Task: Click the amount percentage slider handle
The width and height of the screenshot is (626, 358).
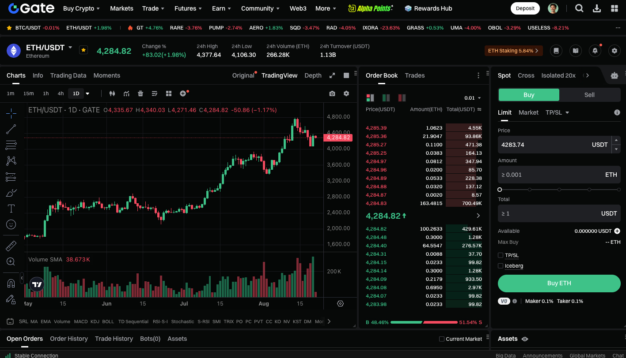Action: (x=500, y=190)
